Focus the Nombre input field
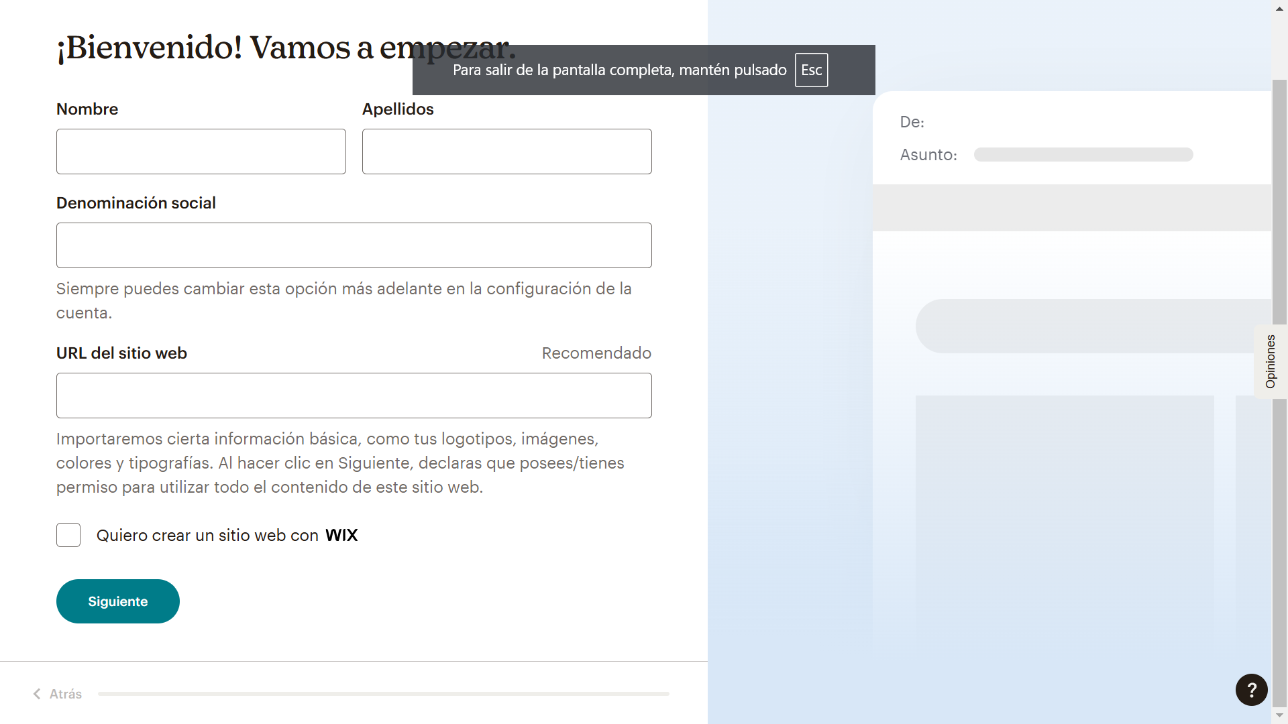 pyautogui.click(x=201, y=152)
